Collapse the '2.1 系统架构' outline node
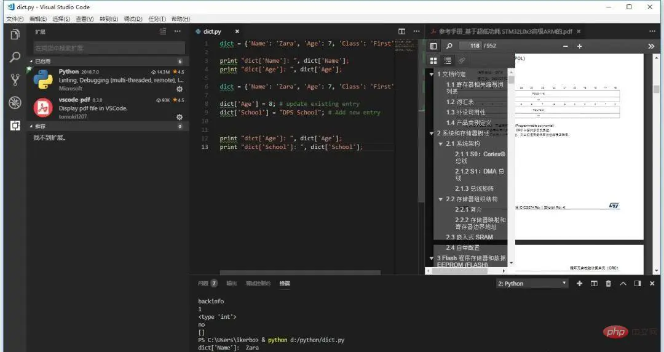664x352 pixels. point(440,144)
